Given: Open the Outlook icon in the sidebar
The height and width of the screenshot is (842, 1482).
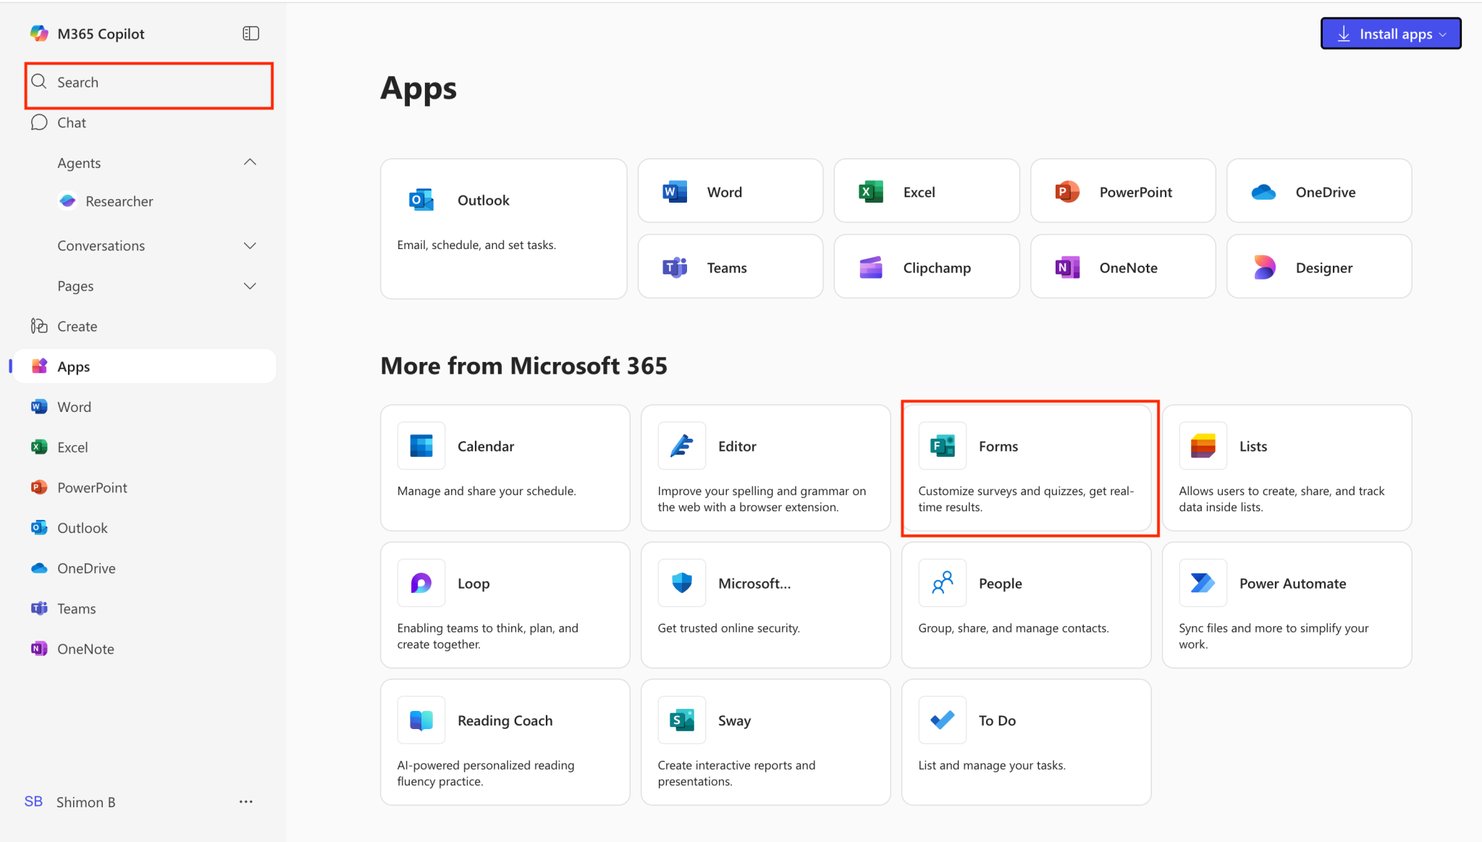Looking at the screenshot, I should pyautogui.click(x=38, y=527).
